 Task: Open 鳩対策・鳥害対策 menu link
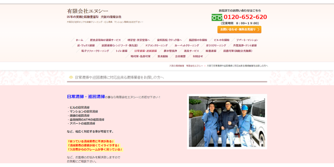pyautogui.click(x=141, y=57)
